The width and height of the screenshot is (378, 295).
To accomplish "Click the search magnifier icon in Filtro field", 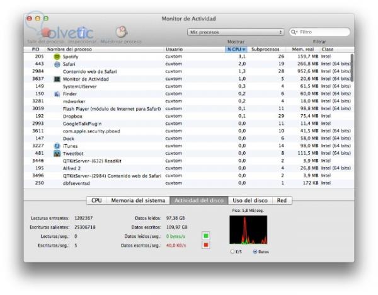I will [x=294, y=32].
